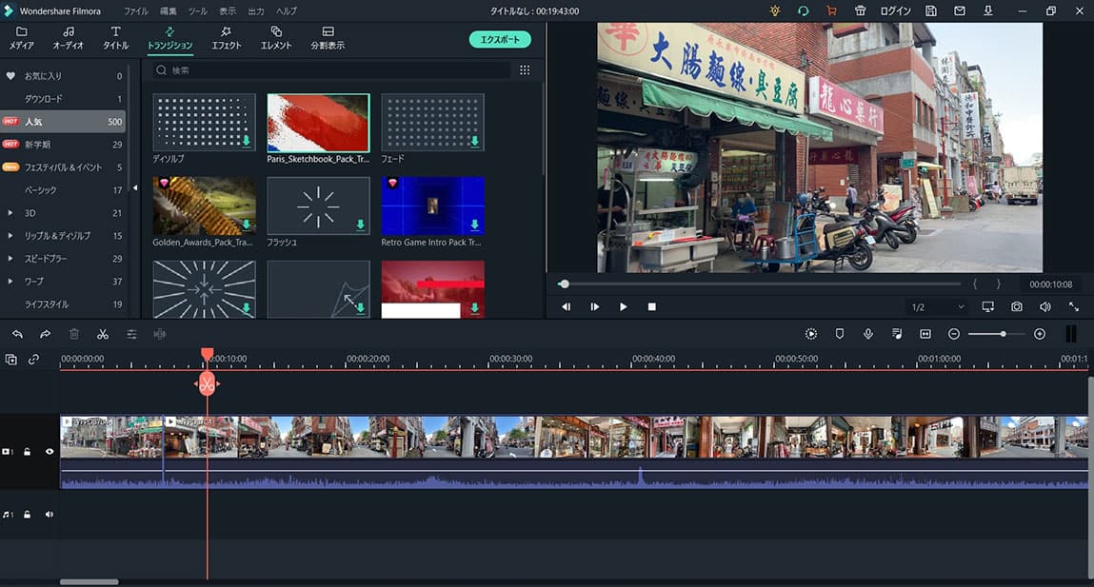Click the redo arrow in timeline toolbar

pos(45,334)
